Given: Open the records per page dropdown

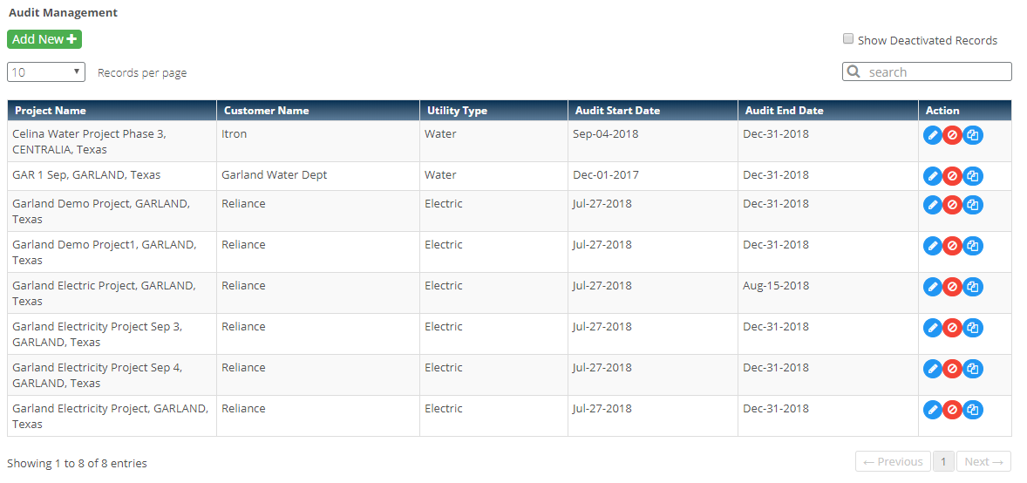Looking at the screenshot, I should click(x=46, y=72).
